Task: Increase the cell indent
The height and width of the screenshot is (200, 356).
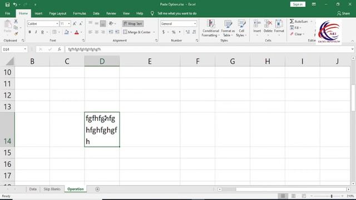Action: 117,32
